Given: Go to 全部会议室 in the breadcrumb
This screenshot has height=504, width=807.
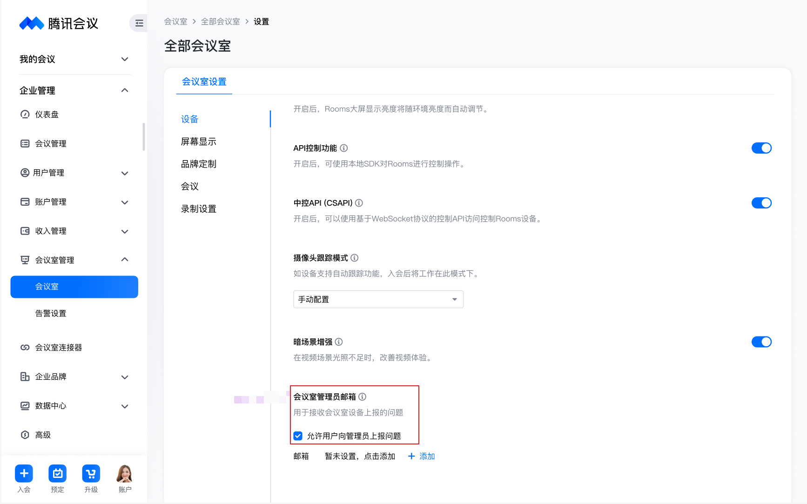Looking at the screenshot, I should click(x=221, y=22).
